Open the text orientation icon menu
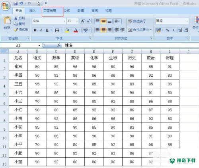Image resolution: width=199 pixels, height=168 pixels. pos(117,21)
